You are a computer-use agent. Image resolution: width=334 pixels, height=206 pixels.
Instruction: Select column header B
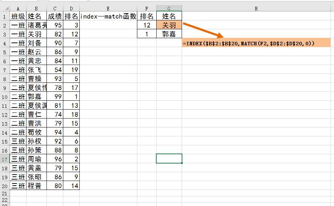point(36,7)
